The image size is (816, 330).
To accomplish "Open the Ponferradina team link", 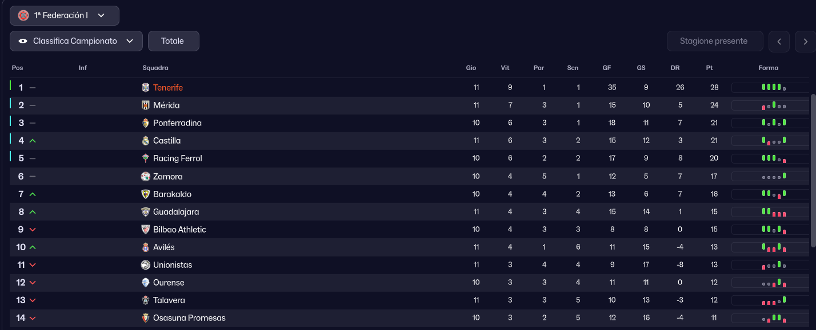I will 177,123.
